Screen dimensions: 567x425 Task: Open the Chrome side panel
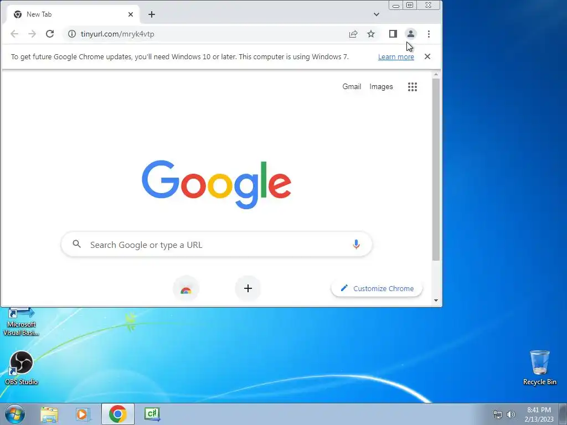pos(393,34)
